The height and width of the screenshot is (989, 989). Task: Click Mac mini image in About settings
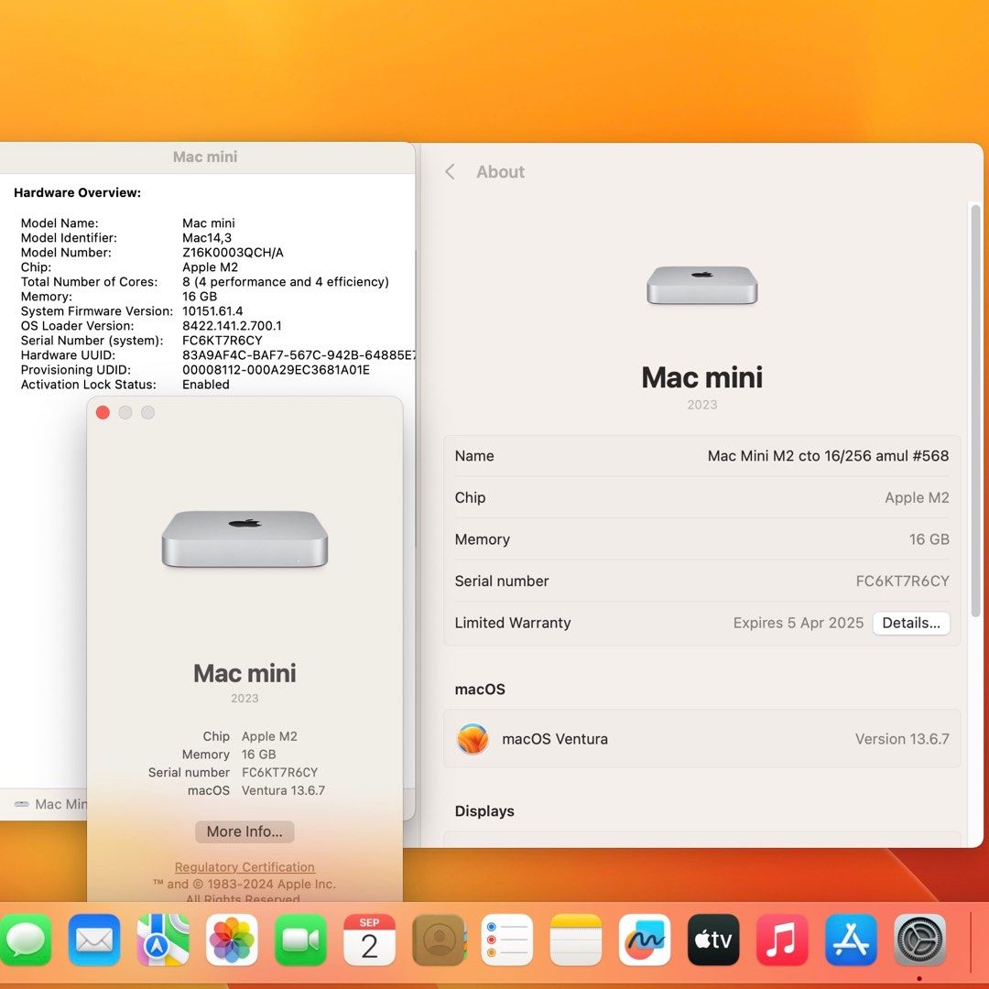click(x=702, y=285)
